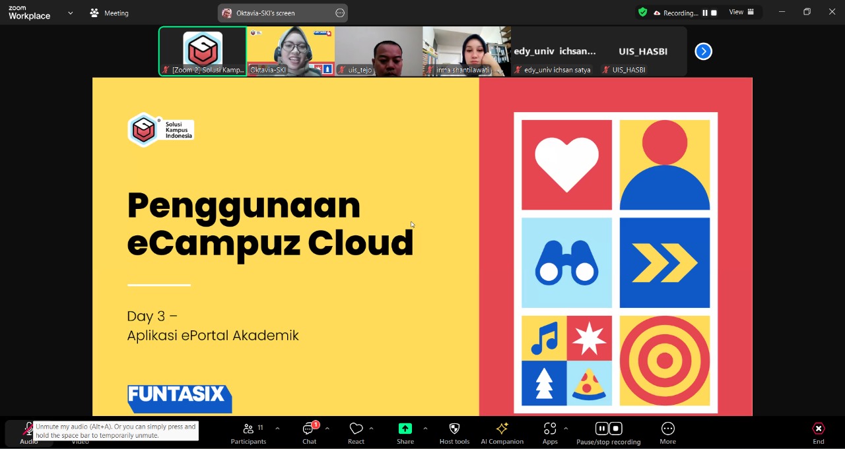This screenshot has width=845, height=449.
Task: Open options on Oktavia-SKI's screen pill
Action: point(340,13)
